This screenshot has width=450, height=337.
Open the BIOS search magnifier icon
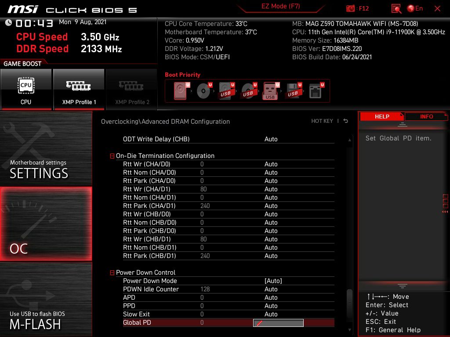pos(396,9)
